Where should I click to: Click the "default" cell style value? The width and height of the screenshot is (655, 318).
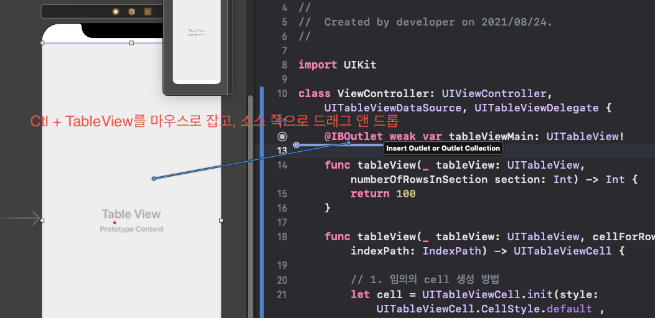[x=569, y=309]
